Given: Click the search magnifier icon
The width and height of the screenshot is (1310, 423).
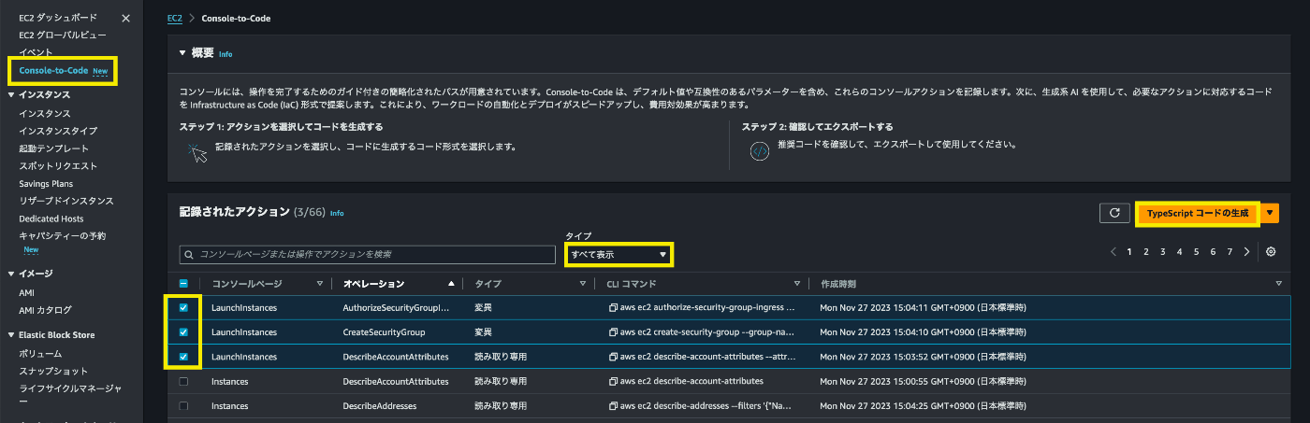Looking at the screenshot, I should 190,254.
